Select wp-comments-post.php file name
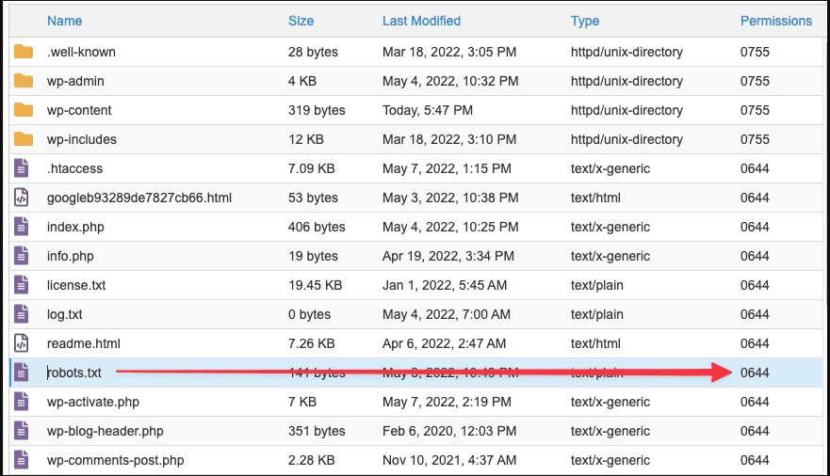The height and width of the screenshot is (476, 830). 115,460
